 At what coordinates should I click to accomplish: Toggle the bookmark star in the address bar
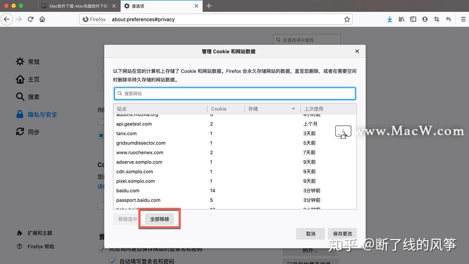point(347,19)
